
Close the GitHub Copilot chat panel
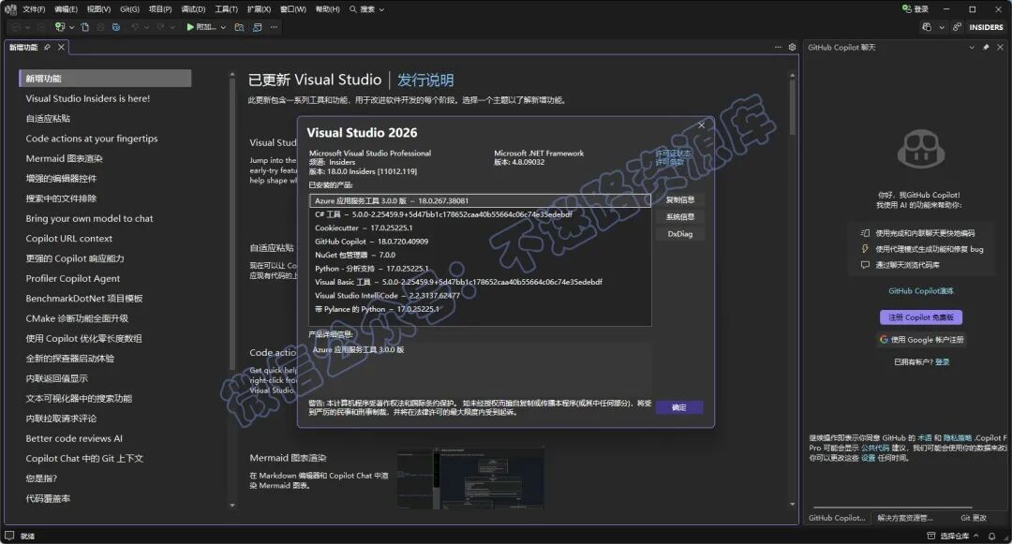[1001, 47]
